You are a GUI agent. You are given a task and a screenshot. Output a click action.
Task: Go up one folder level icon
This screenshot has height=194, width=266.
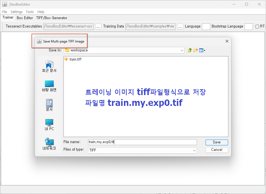tap(190, 50)
